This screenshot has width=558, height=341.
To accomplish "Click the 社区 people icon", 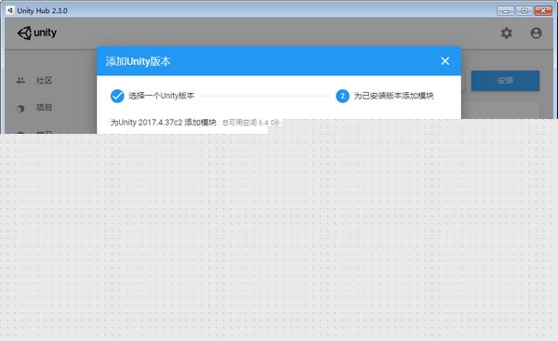I will coord(20,81).
